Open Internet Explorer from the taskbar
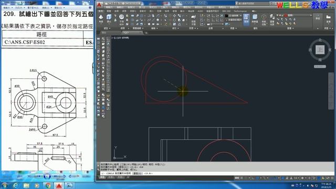Image resolution: width=336 pixels, height=189 pixels. click(x=15, y=185)
